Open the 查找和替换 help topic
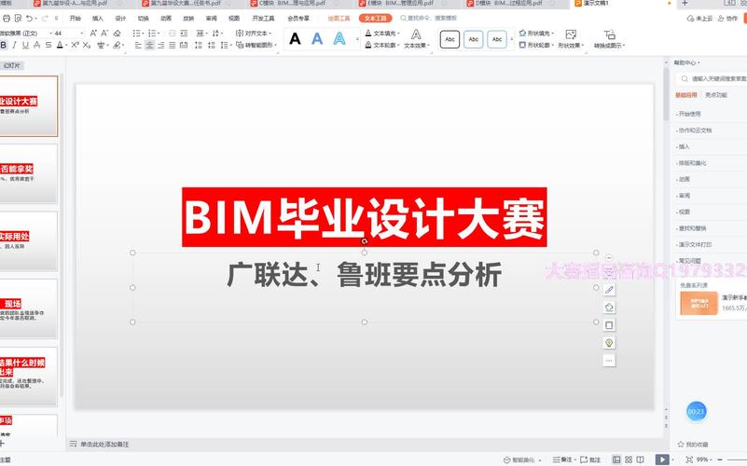 692,228
